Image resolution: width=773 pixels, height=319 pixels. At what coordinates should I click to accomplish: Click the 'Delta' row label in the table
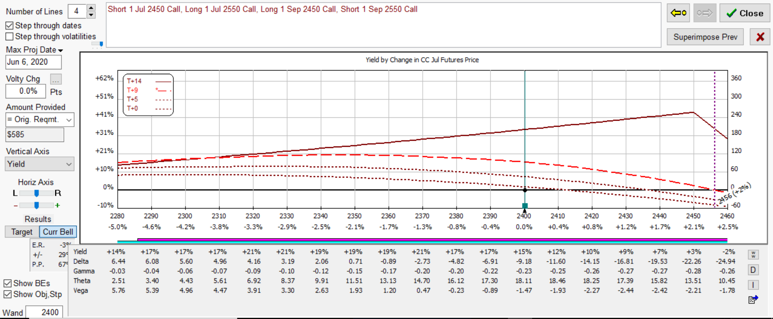[81, 261]
